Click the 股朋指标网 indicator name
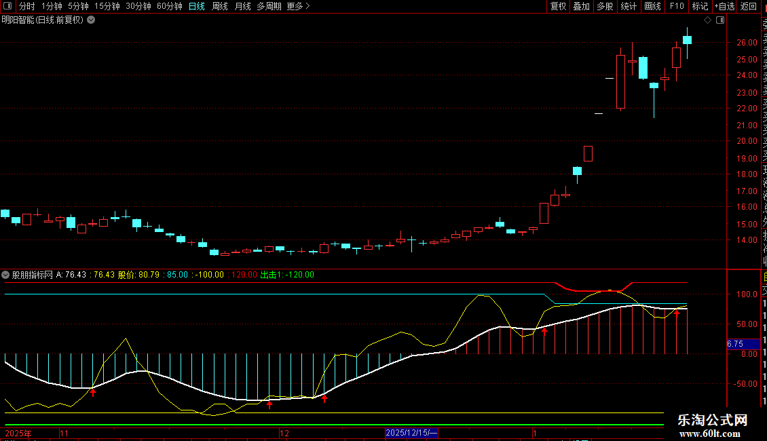The width and height of the screenshot is (767, 441). tap(33, 275)
